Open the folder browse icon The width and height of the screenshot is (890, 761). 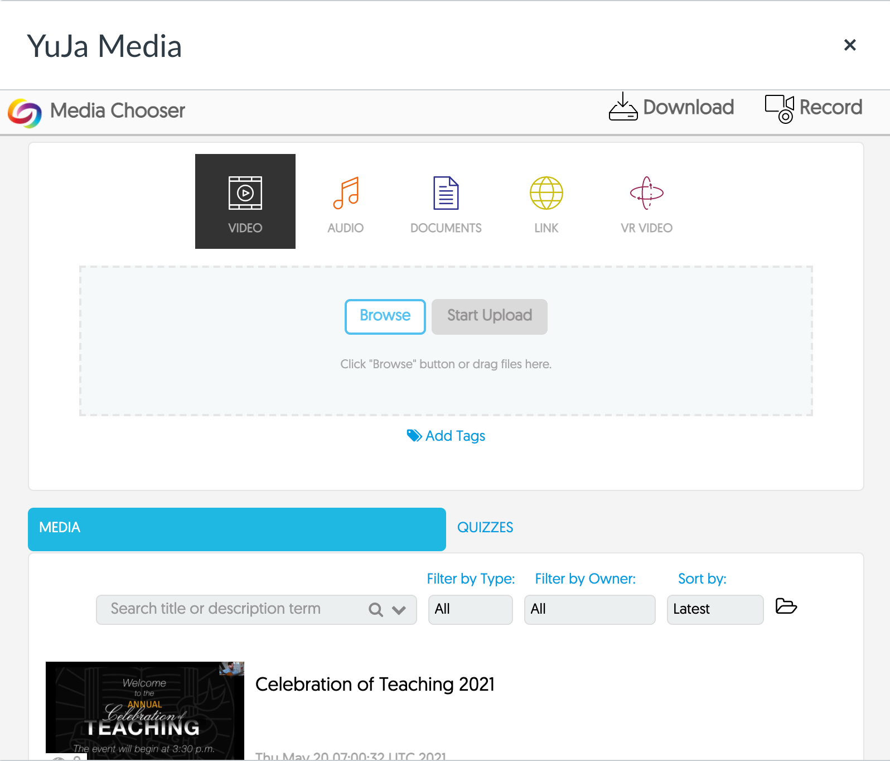pyautogui.click(x=786, y=606)
